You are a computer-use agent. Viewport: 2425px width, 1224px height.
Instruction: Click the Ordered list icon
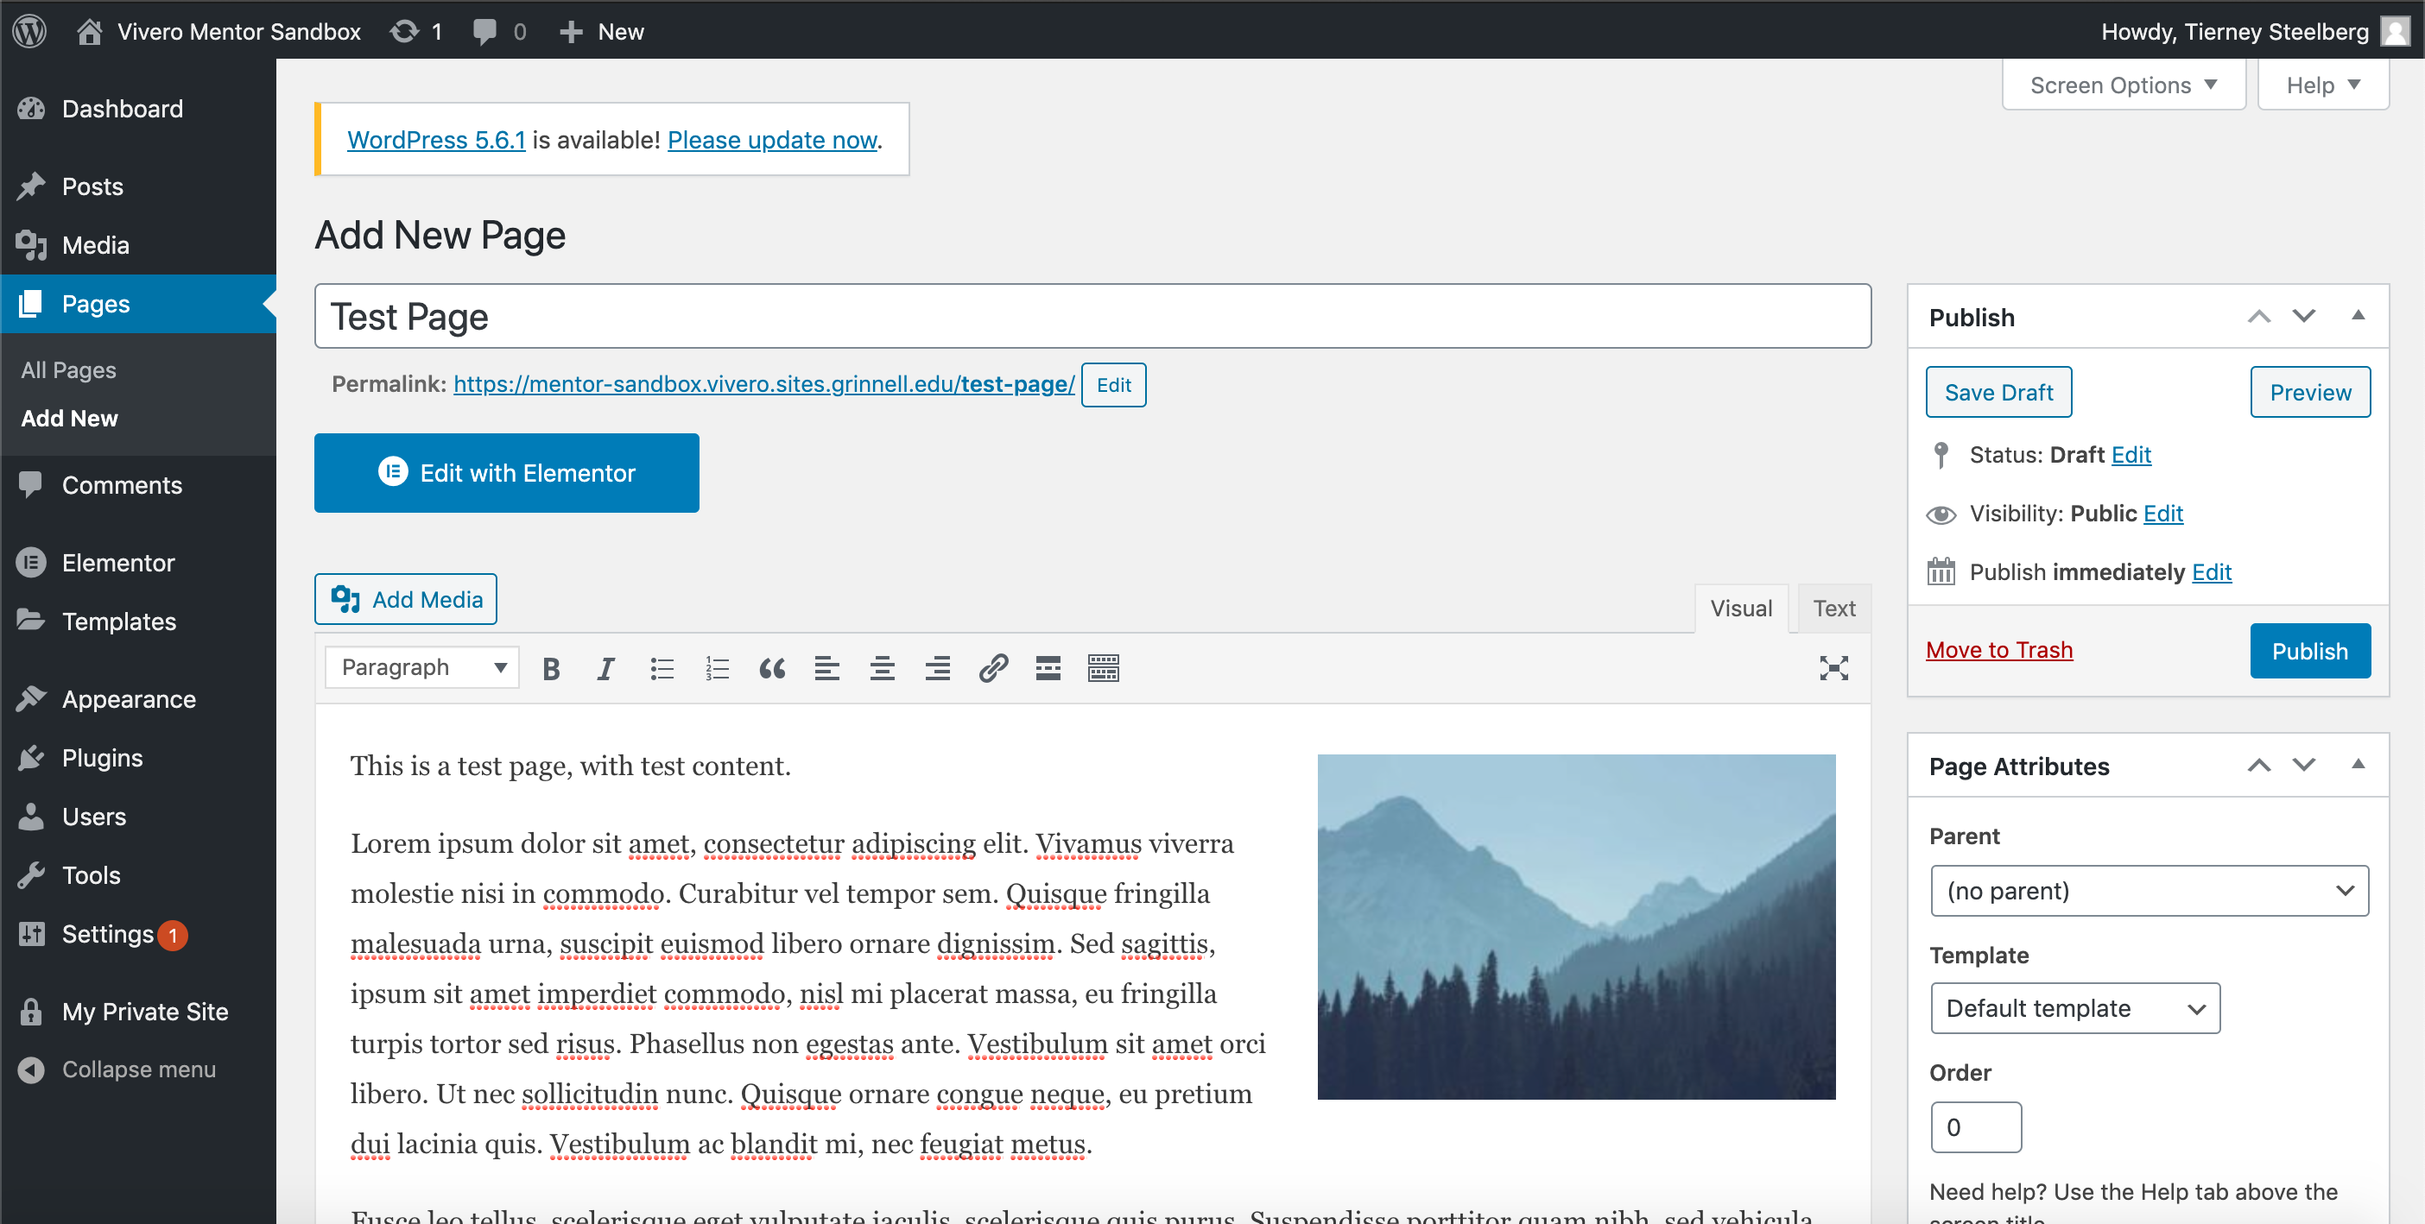click(717, 670)
